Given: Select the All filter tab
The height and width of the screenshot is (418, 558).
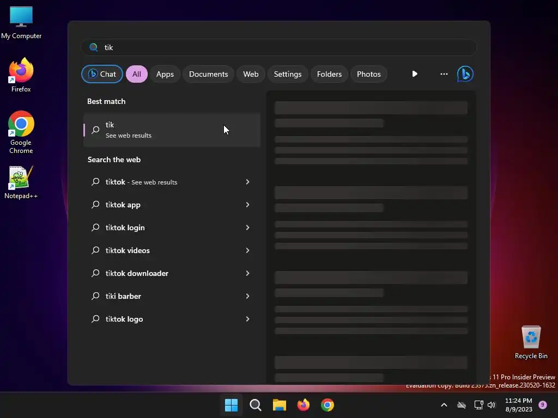Looking at the screenshot, I should tap(137, 74).
